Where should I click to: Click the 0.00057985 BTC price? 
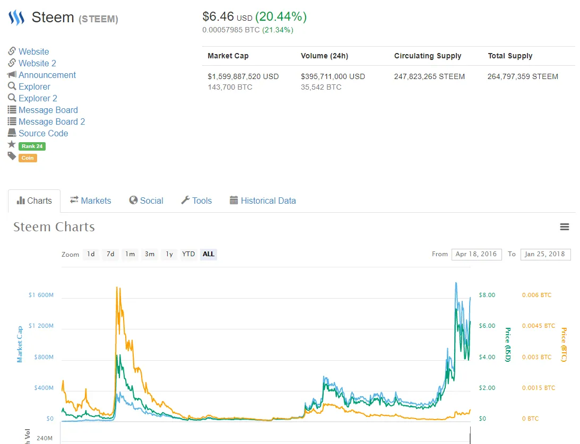[x=231, y=30]
